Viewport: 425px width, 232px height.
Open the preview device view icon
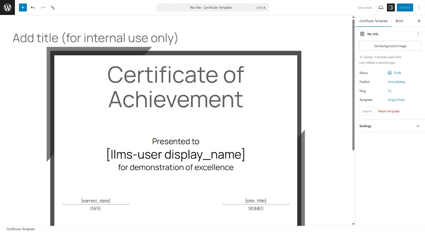381,7
